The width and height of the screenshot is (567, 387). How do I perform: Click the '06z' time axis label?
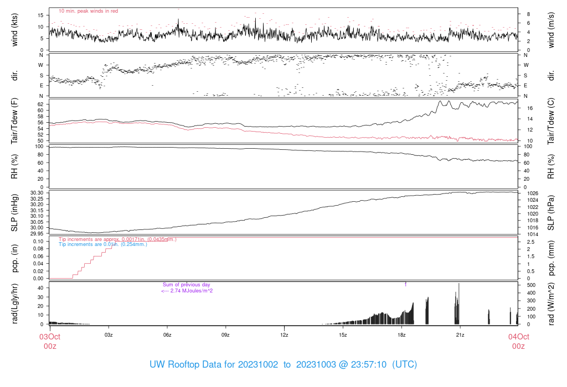click(167, 335)
